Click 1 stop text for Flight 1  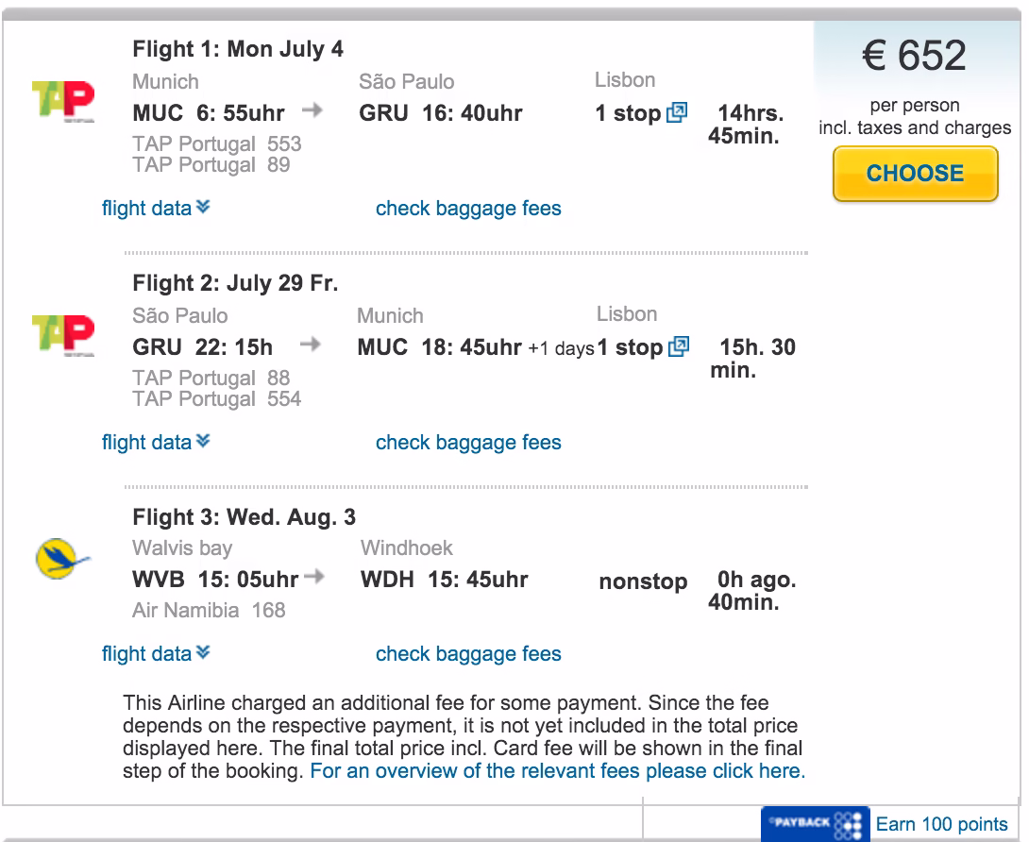tap(628, 113)
